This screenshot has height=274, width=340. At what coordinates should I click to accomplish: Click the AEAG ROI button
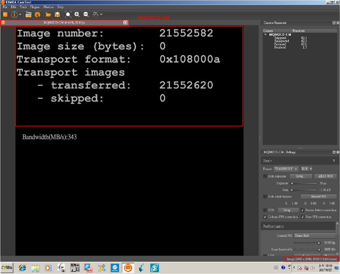click(x=325, y=176)
